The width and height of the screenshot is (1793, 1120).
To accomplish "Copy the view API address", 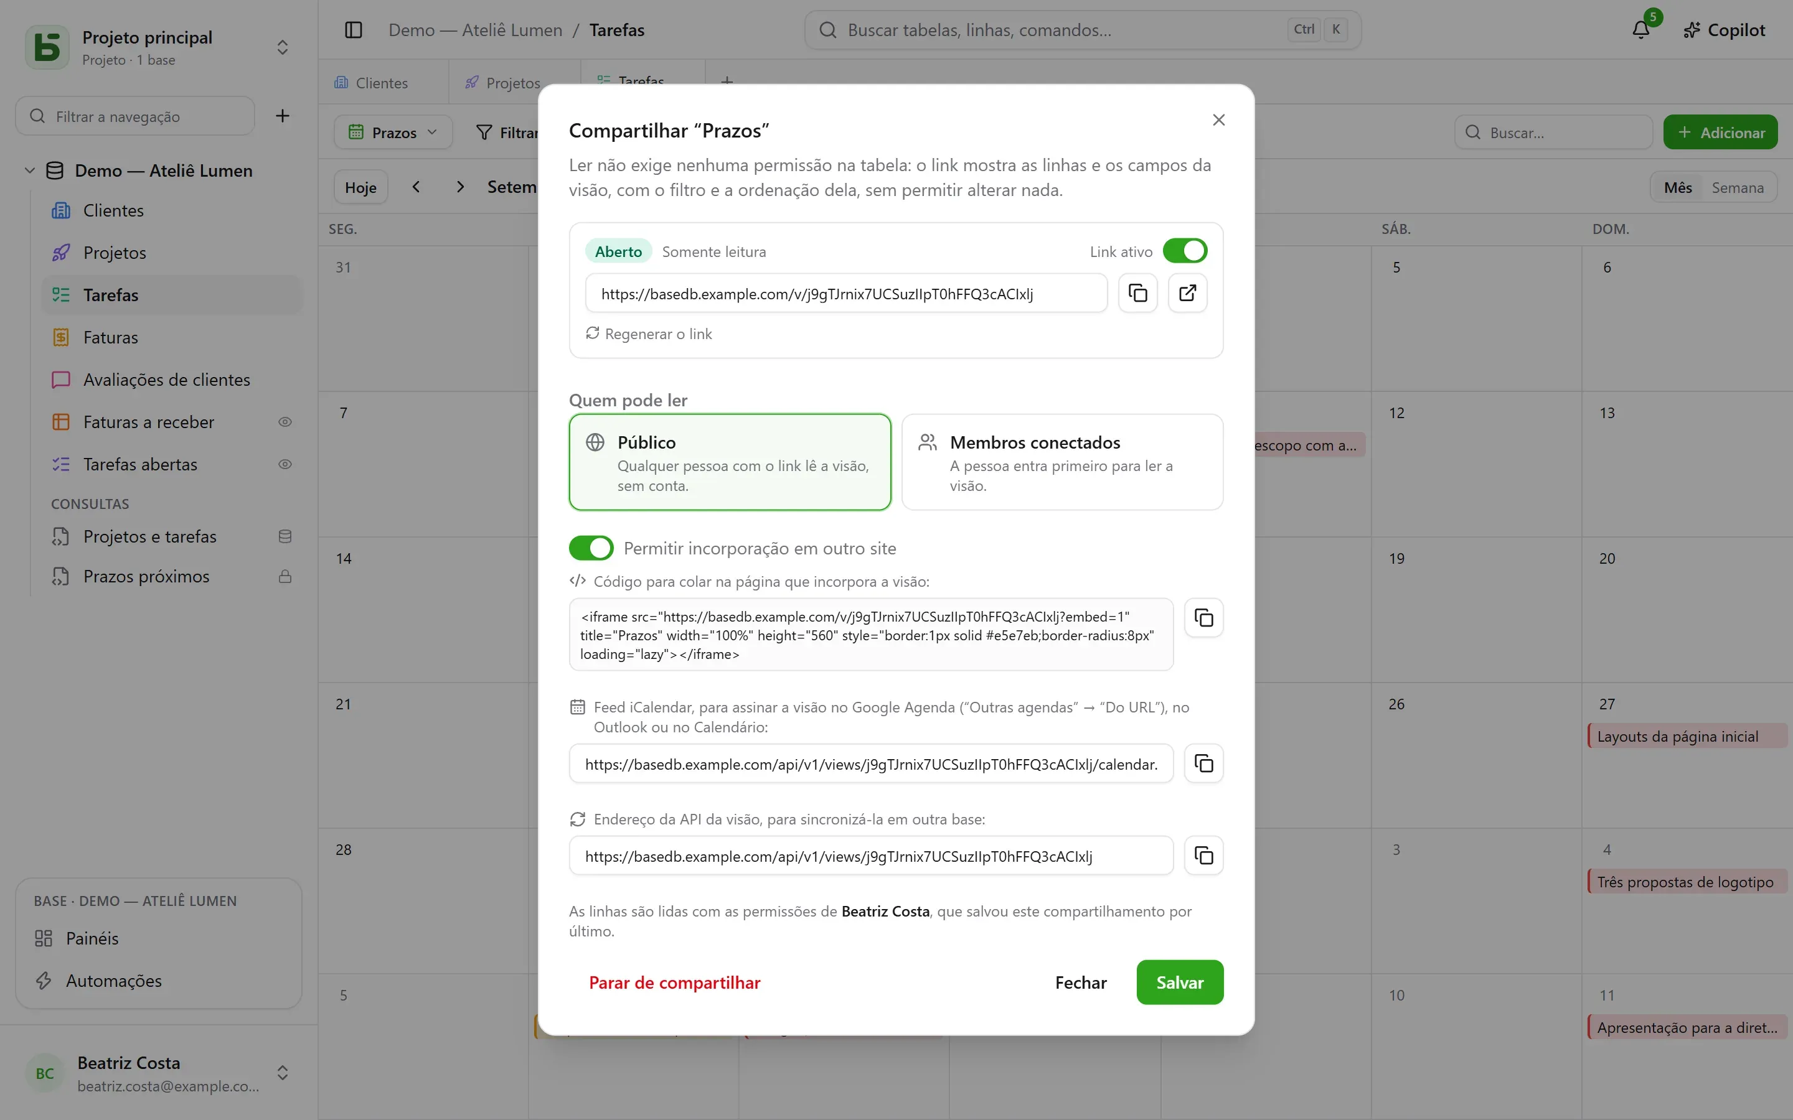I will coord(1203,856).
